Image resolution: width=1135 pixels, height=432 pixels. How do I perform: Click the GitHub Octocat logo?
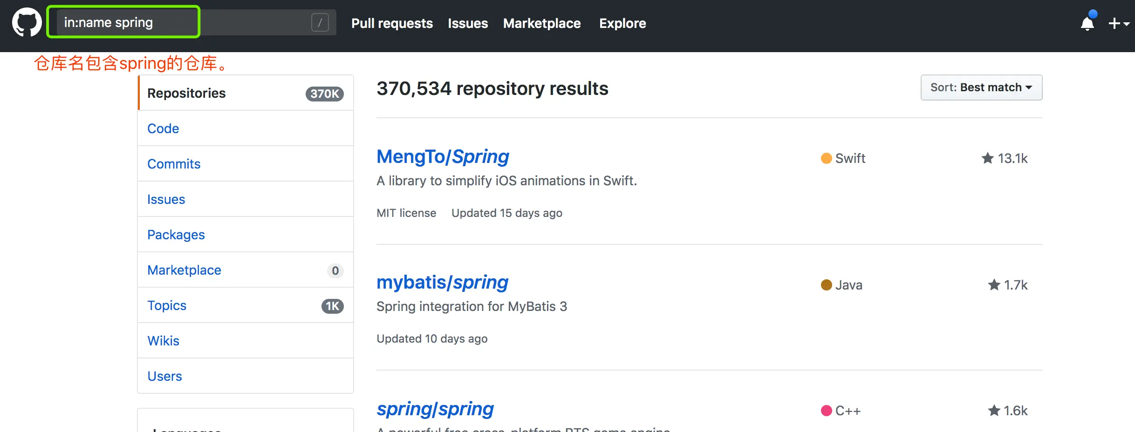point(27,22)
